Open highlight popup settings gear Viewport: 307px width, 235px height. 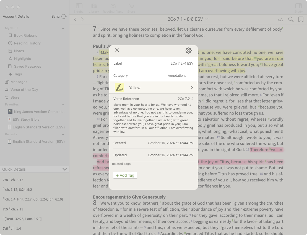pyautogui.click(x=189, y=51)
